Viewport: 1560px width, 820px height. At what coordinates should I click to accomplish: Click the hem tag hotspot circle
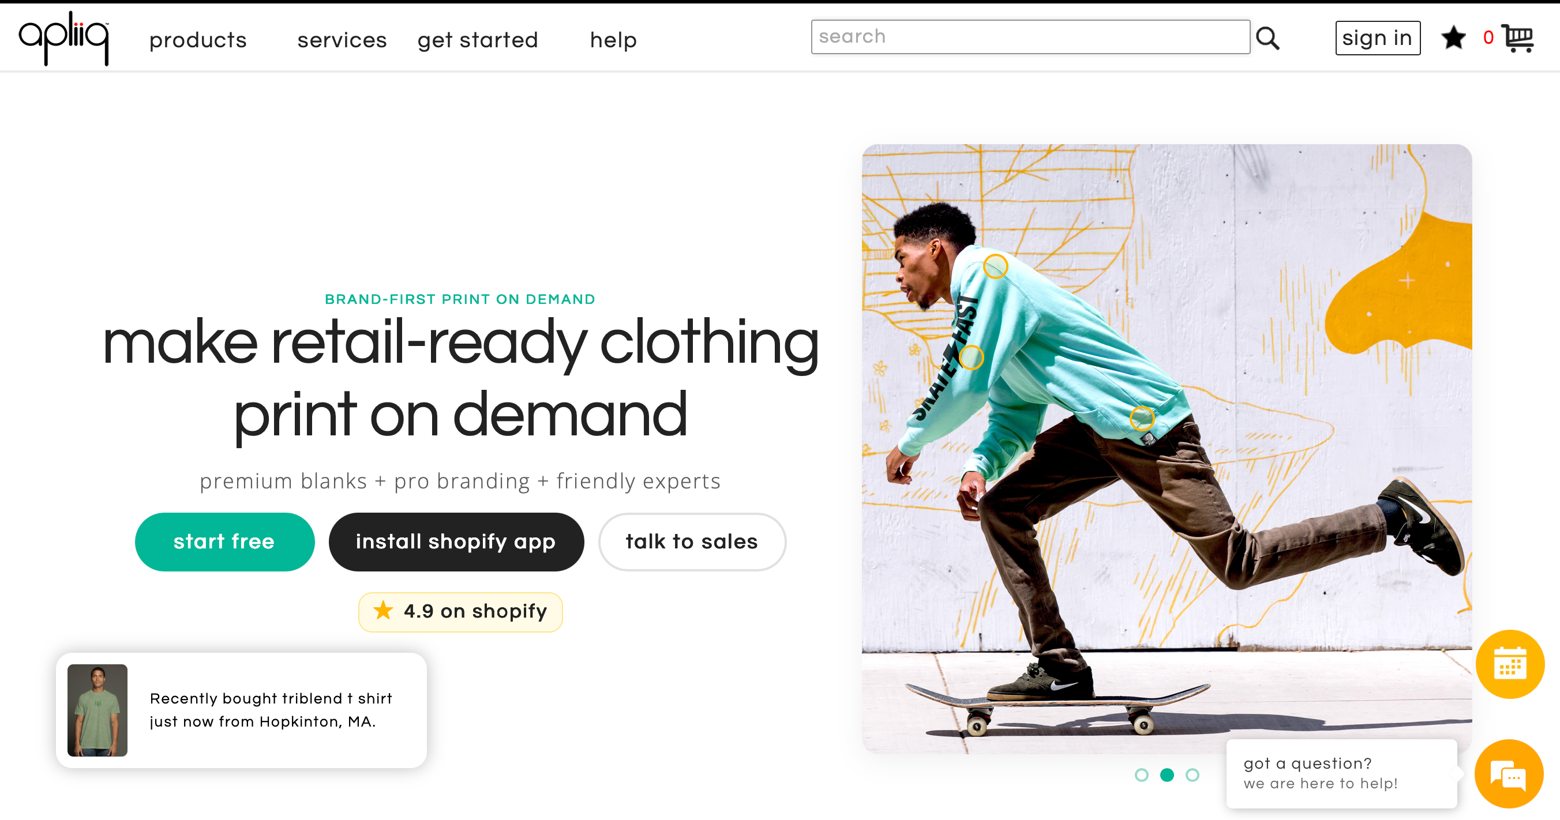tap(1142, 417)
